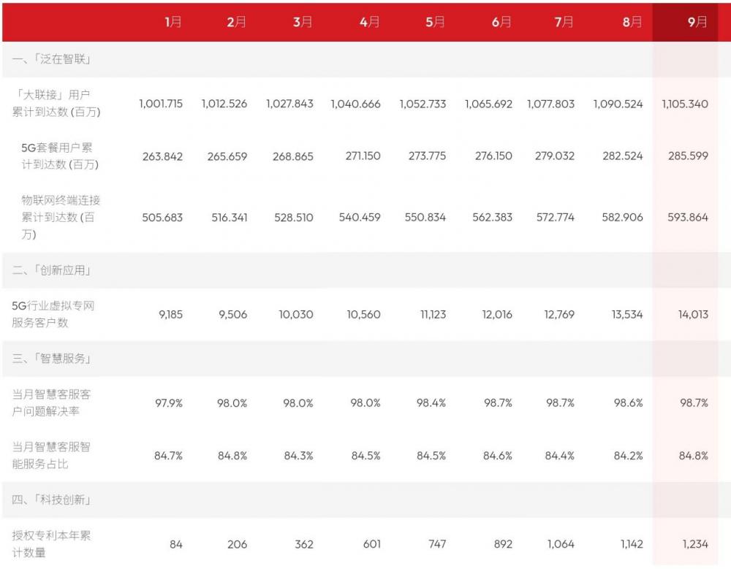Select the 4月 column header
Viewport: 731px width, 569px height.
pyautogui.click(x=369, y=22)
